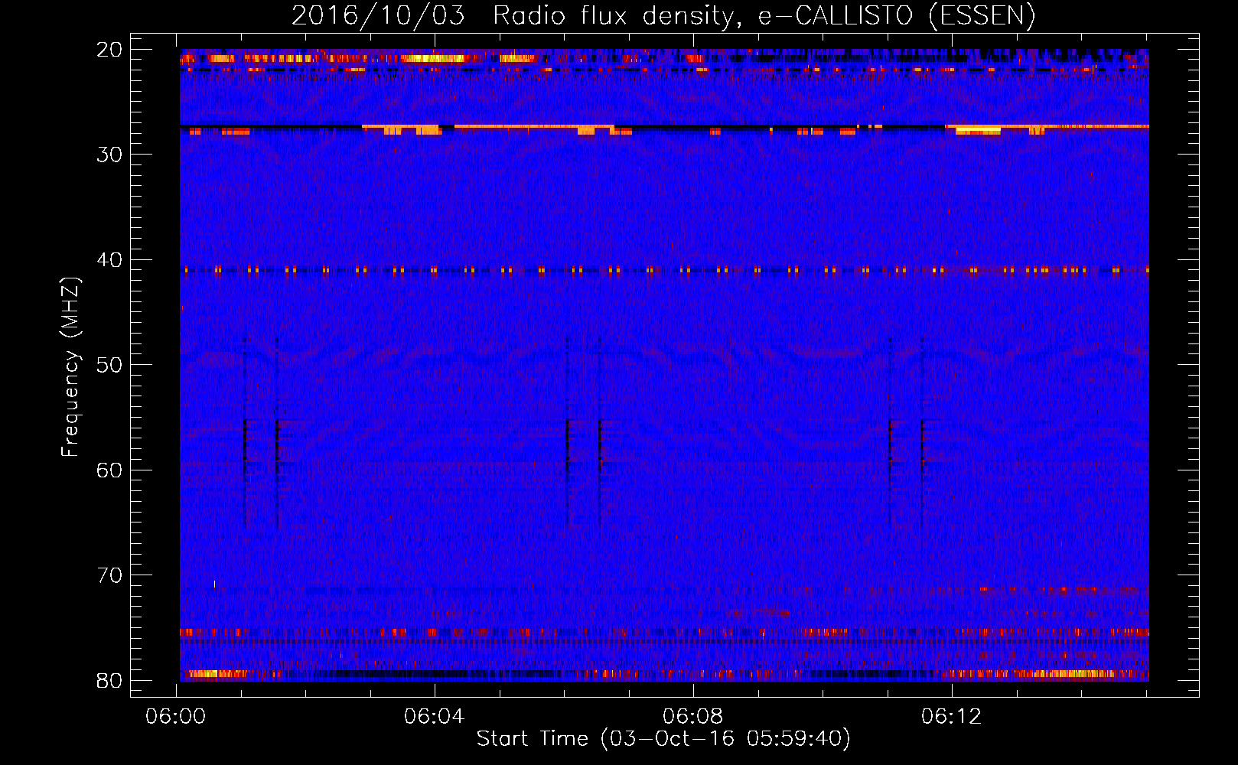The height and width of the screenshot is (765, 1238).
Task: Click the '60' frequency tick label
Action: pos(109,470)
